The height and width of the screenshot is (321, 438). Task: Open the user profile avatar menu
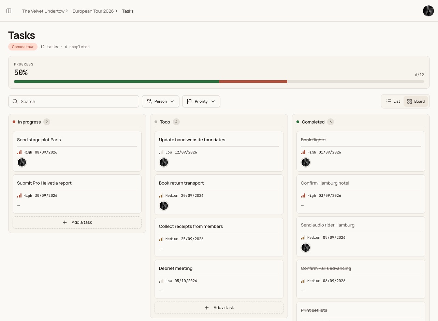coord(428,11)
